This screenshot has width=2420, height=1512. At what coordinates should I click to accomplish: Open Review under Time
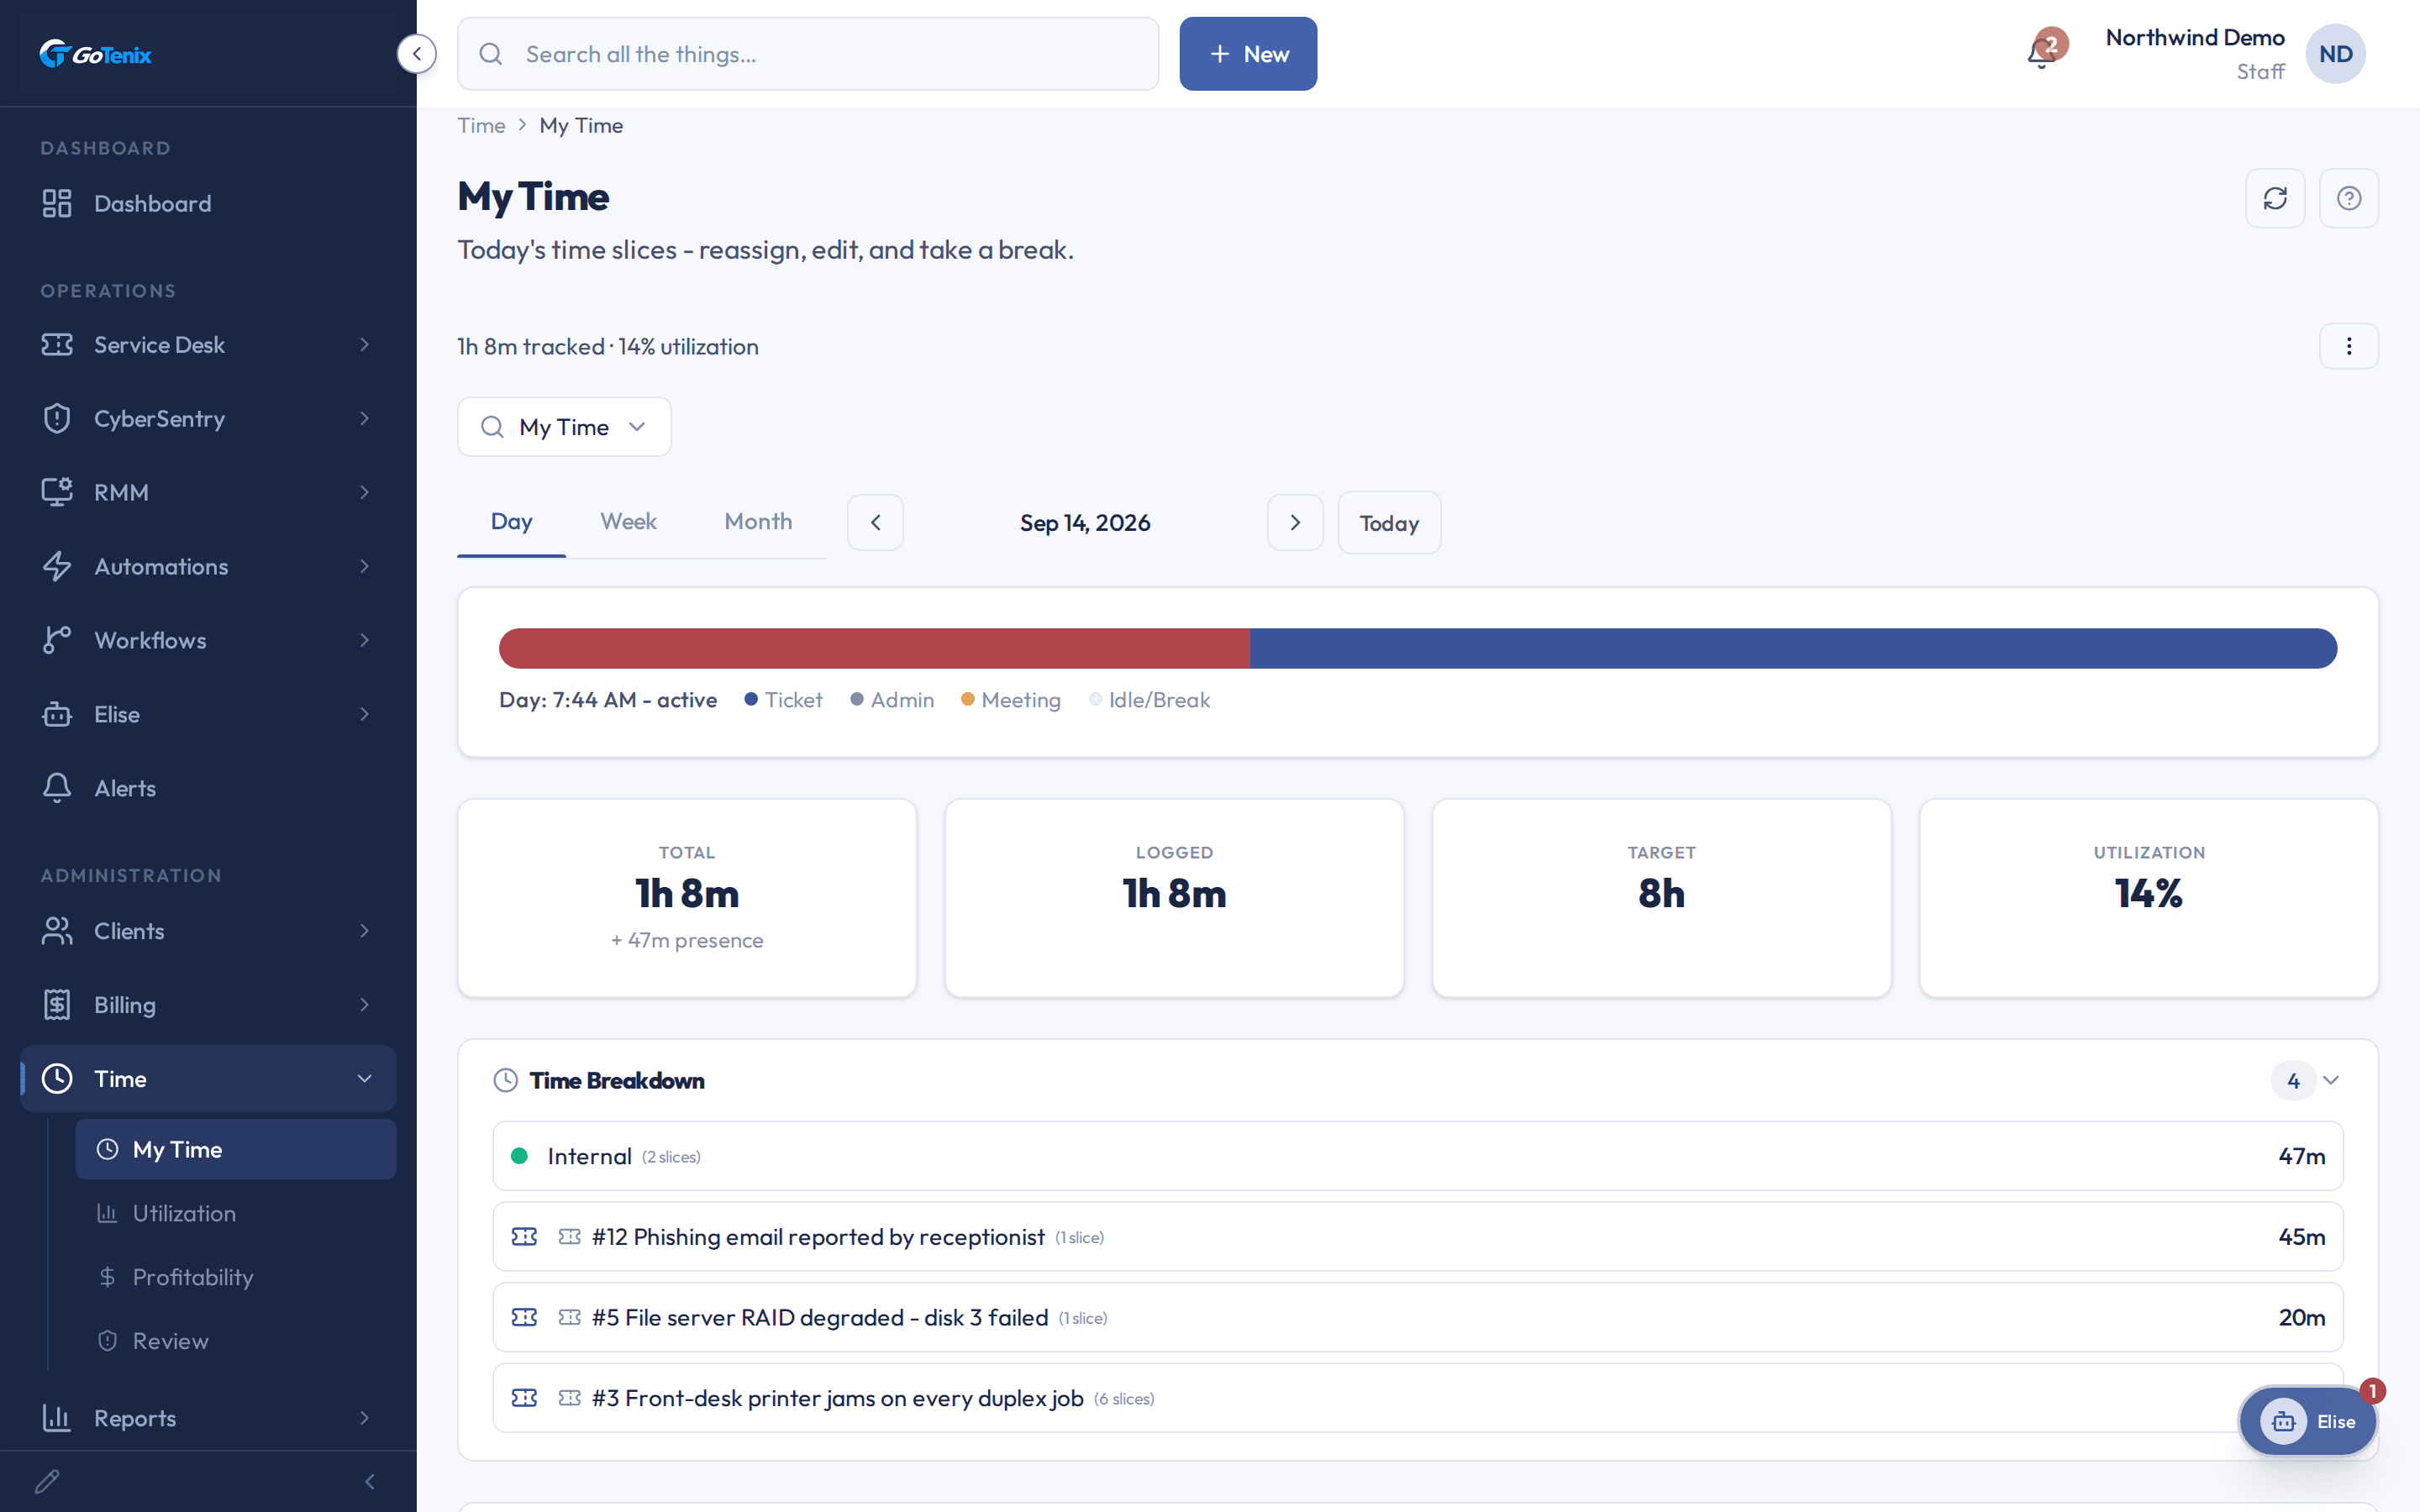[236, 1341]
